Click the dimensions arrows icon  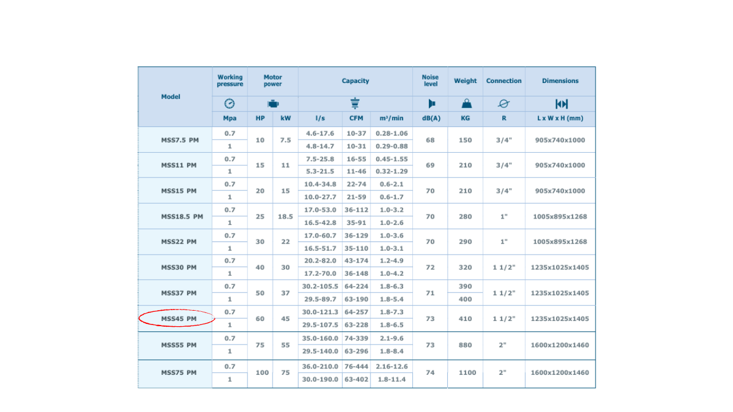pos(561,104)
